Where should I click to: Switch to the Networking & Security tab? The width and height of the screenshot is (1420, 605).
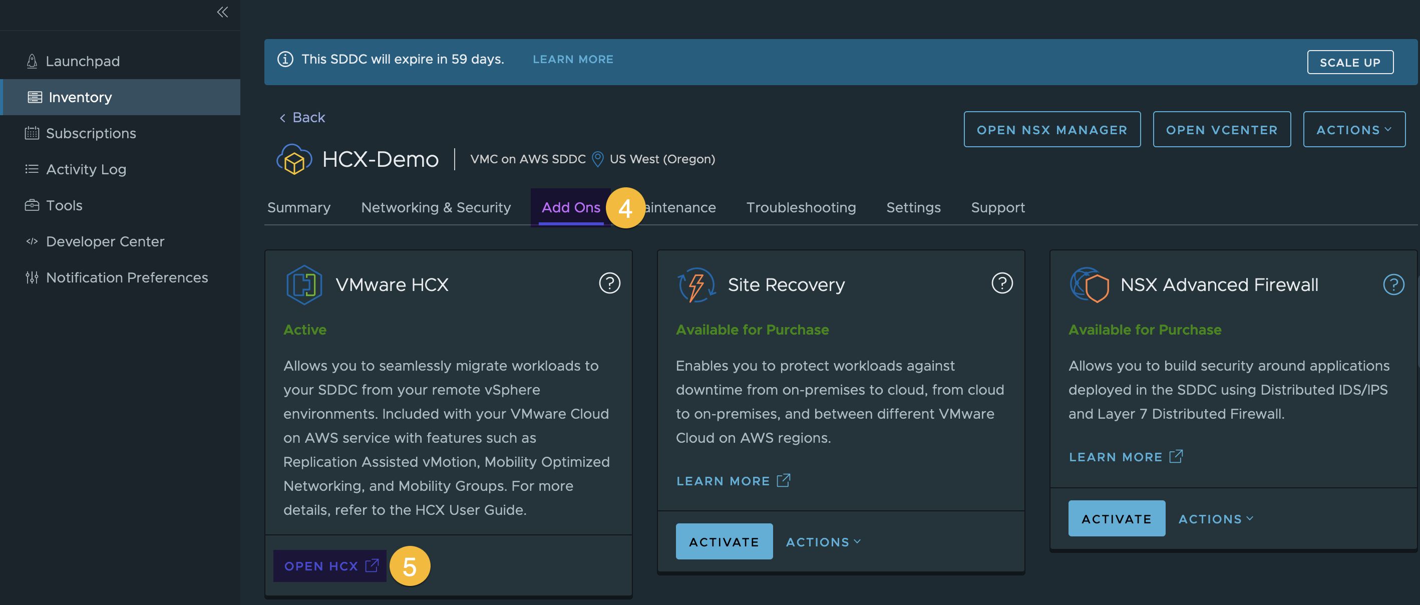coord(436,207)
